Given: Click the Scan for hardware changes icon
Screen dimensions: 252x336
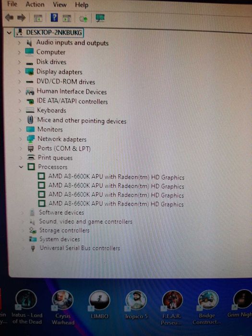Looking at the screenshot, I should tap(83, 19).
